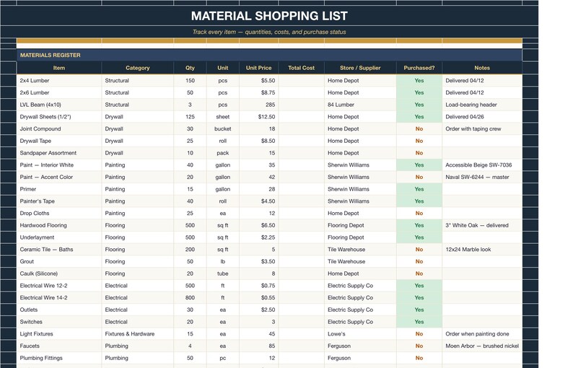Screen dimensions: 573x368
Task: Select the MATERIAL SHOPPING LIST title cell
Action: (269, 16)
